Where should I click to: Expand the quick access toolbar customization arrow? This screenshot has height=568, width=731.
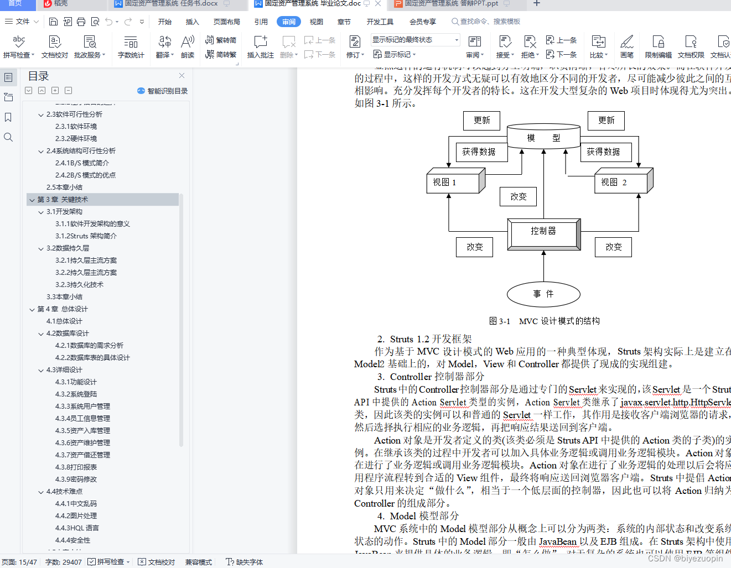point(142,22)
